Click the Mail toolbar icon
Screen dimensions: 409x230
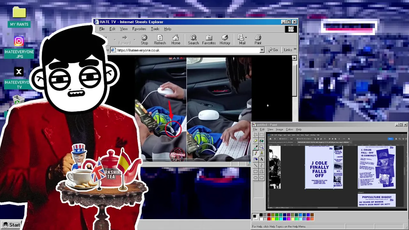242,40
